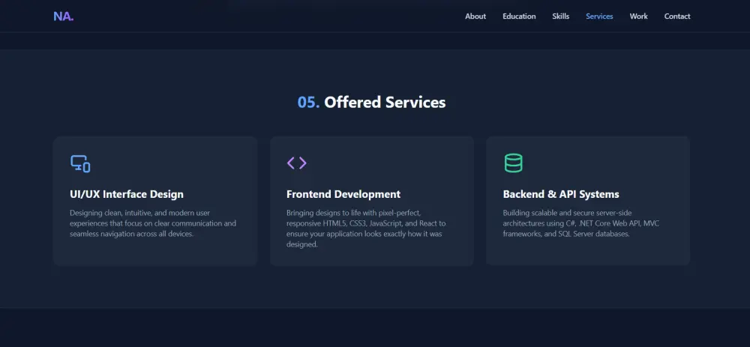The height and width of the screenshot is (347, 750).
Task: Jump to Contact from the navbar
Action: [x=676, y=16]
